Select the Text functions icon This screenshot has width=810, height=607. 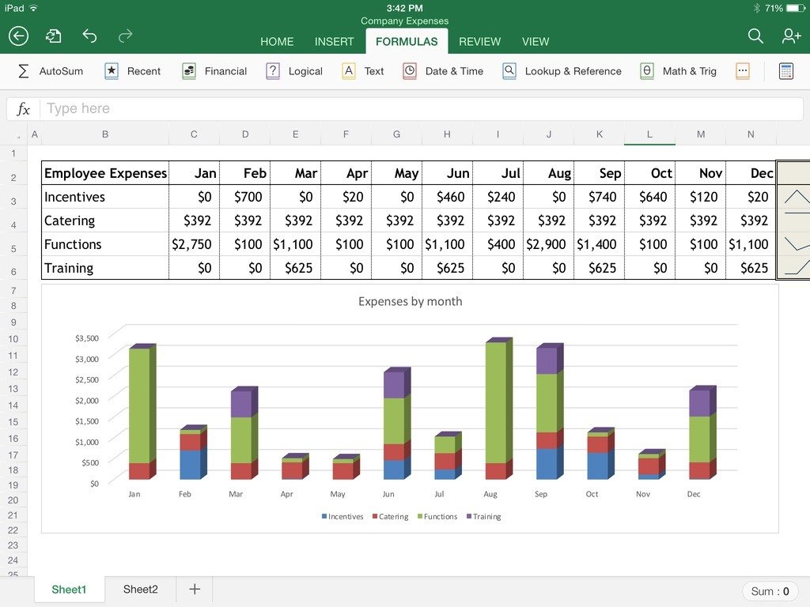coord(349,70)
